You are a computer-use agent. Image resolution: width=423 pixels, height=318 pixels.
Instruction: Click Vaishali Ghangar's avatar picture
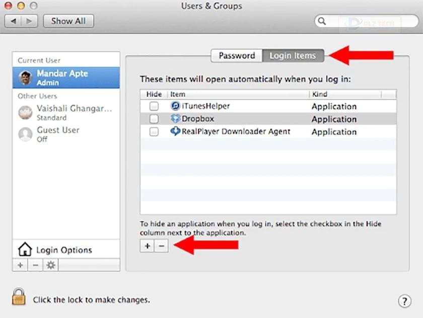pyautogui.click(x=25, y=112)
